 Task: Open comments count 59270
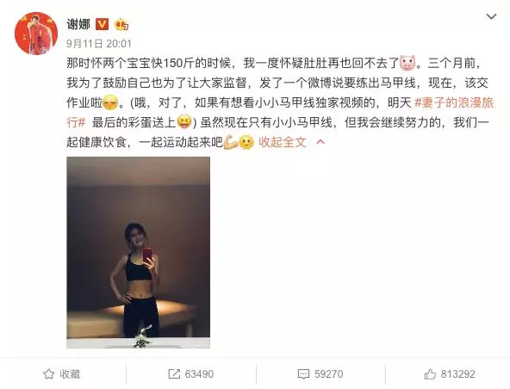[328, 374]
